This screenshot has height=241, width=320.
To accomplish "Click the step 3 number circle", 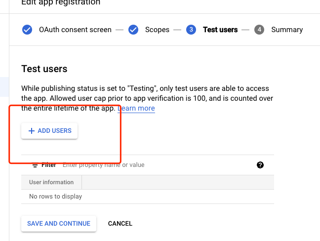I will (191, 30).
